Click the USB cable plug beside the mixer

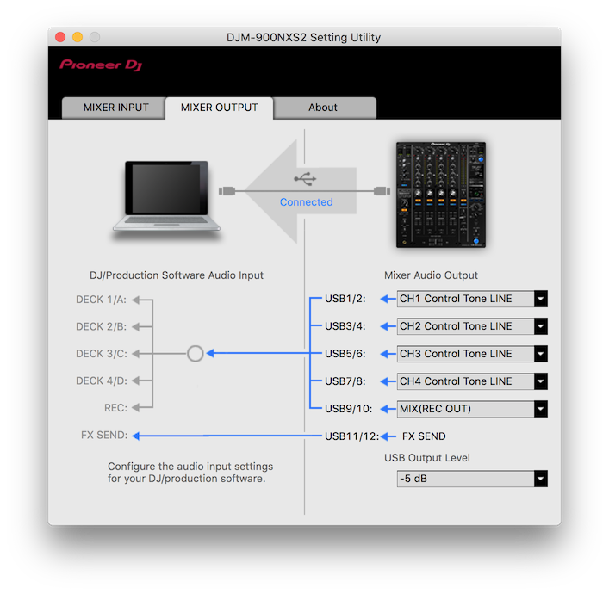tap(382, 191)
